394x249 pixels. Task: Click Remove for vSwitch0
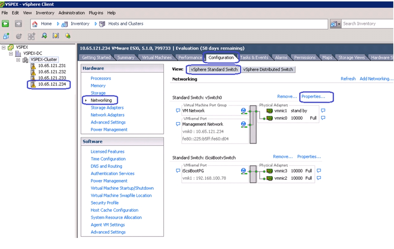(287, 97)
